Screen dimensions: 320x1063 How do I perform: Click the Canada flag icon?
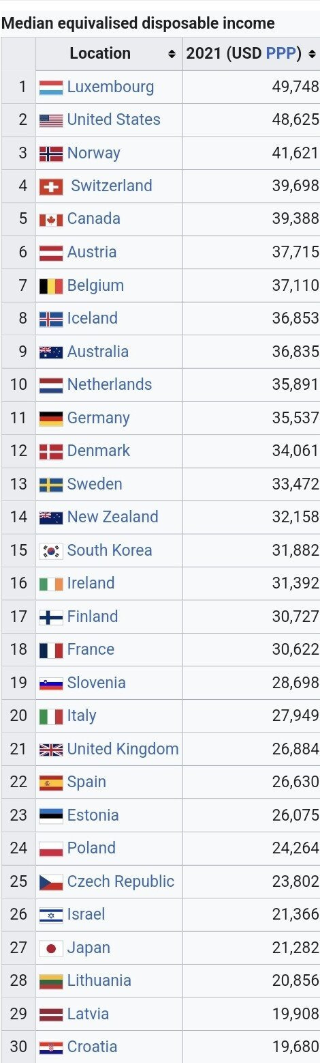tap(51, 219)
